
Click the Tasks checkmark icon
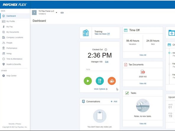tap(127, 93)
